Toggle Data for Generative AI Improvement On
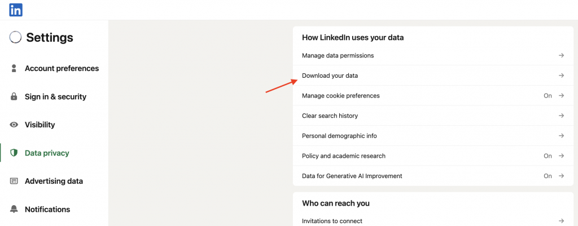The image size is (578, 226). 548,176
